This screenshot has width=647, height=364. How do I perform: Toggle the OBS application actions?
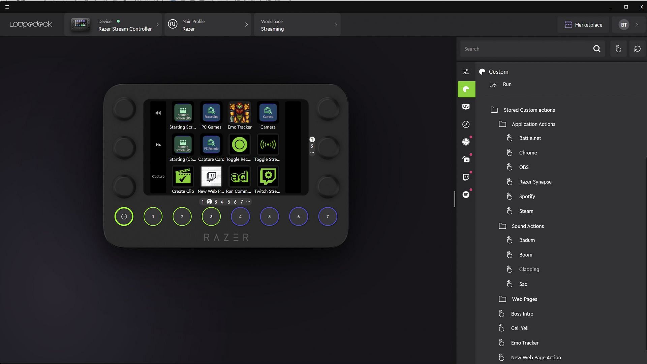point(523,168)
